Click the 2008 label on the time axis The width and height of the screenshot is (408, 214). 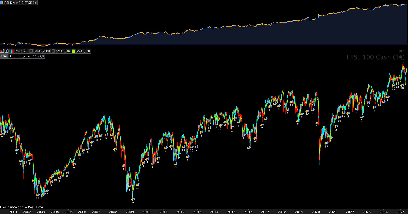[113, 212]
